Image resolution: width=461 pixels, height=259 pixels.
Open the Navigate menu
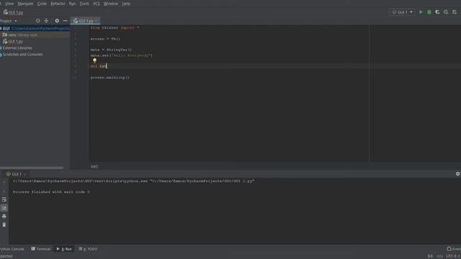pyautogui.click(x=25, y=4)
